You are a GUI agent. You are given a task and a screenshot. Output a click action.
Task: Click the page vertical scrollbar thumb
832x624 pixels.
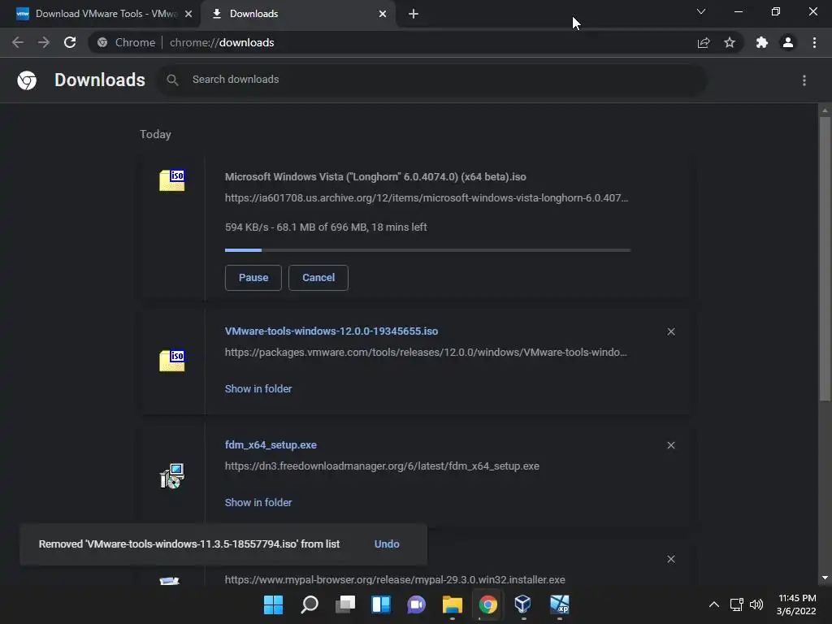click(825, 258)
